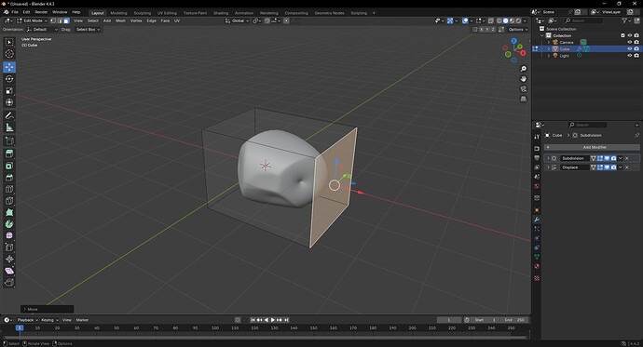Select the Shrink/Fatten tool
The height and width of the screenshot is (347, 643).
(x=9, y=259)
